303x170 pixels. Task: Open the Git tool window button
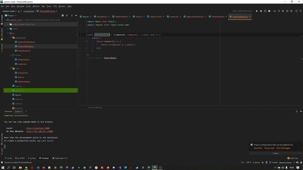pos(9,158)
